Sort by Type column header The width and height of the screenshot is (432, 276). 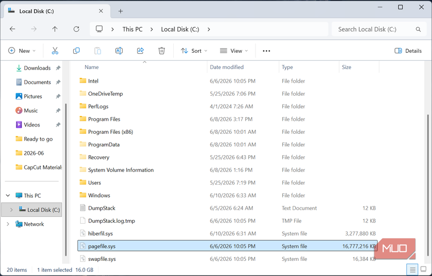287,67
